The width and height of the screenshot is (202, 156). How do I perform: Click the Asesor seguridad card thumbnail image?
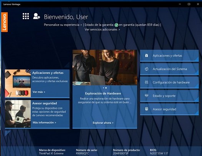[18, 114]
